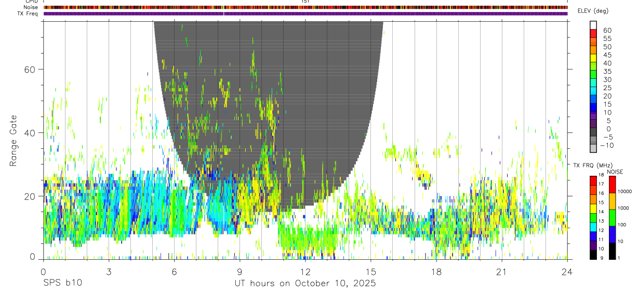
Task: Click the x-axis tick label 3
Action: tap(109, 272)
